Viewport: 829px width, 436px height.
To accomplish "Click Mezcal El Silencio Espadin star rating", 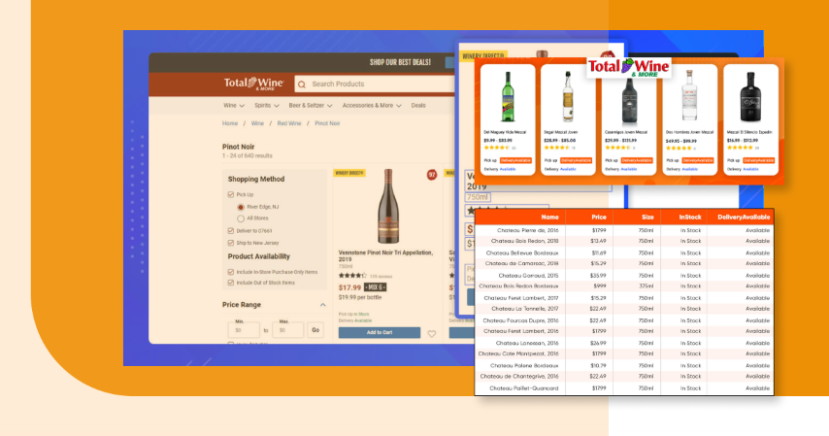I will point(740,149).
